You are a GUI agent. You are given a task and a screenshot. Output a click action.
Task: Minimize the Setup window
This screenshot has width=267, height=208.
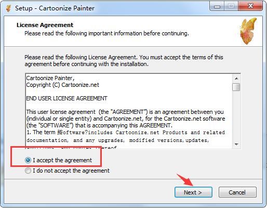217,6
